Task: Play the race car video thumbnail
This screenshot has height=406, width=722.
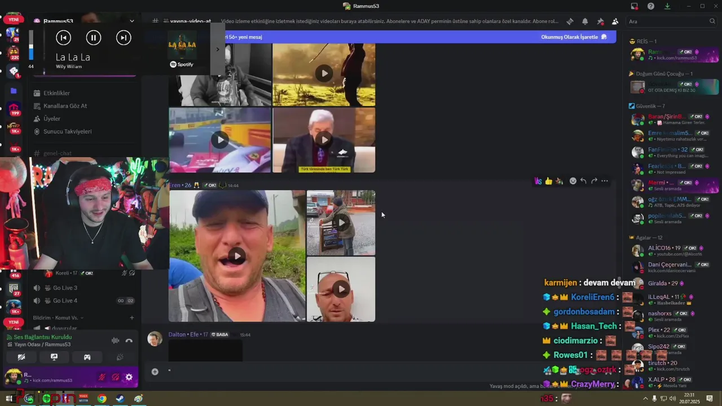Action: [220, 140]
